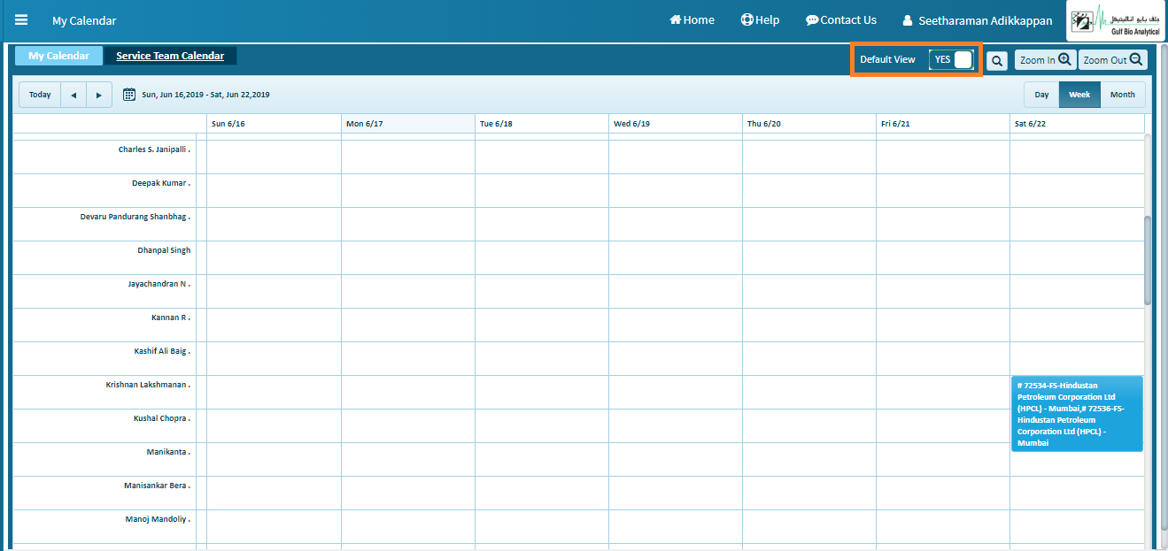Switch to Month view
Viewport: 1168px width, 551px height.
[1123, 95]
